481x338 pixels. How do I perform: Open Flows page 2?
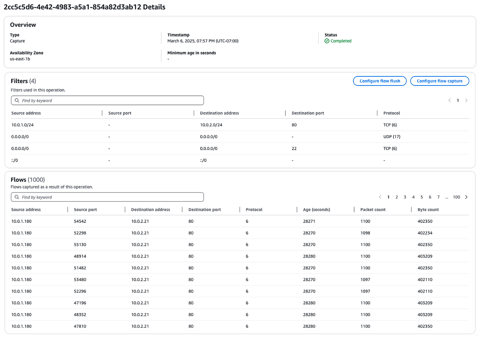(x=397, y=197)
